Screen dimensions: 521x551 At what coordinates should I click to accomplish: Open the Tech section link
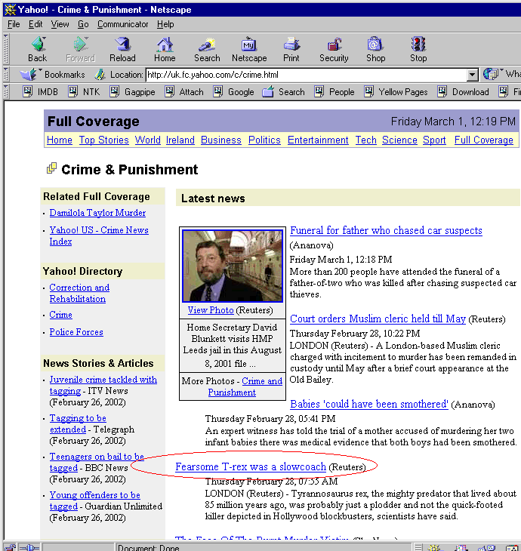point(365,140)
